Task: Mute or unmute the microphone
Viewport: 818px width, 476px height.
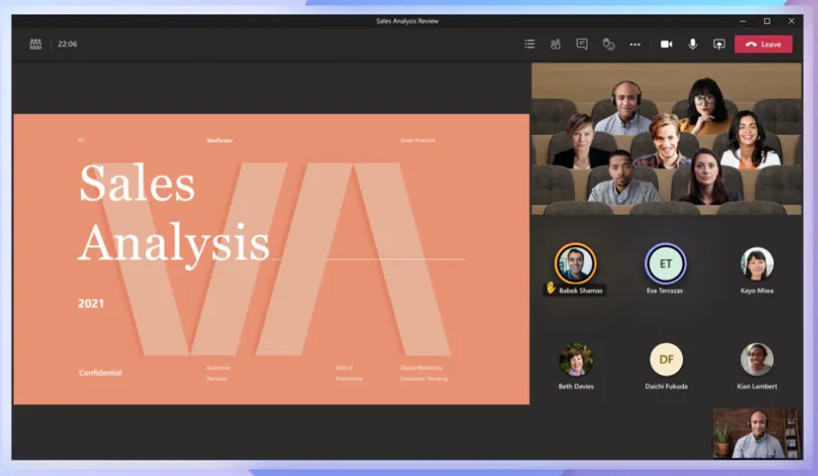Action: click(x=693, y=44)
